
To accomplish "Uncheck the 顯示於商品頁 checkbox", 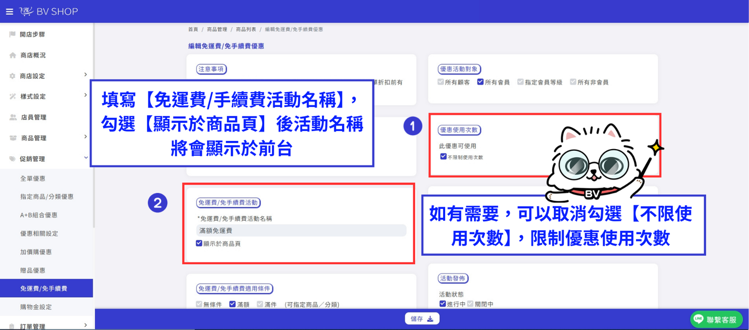I will [199, 243].
